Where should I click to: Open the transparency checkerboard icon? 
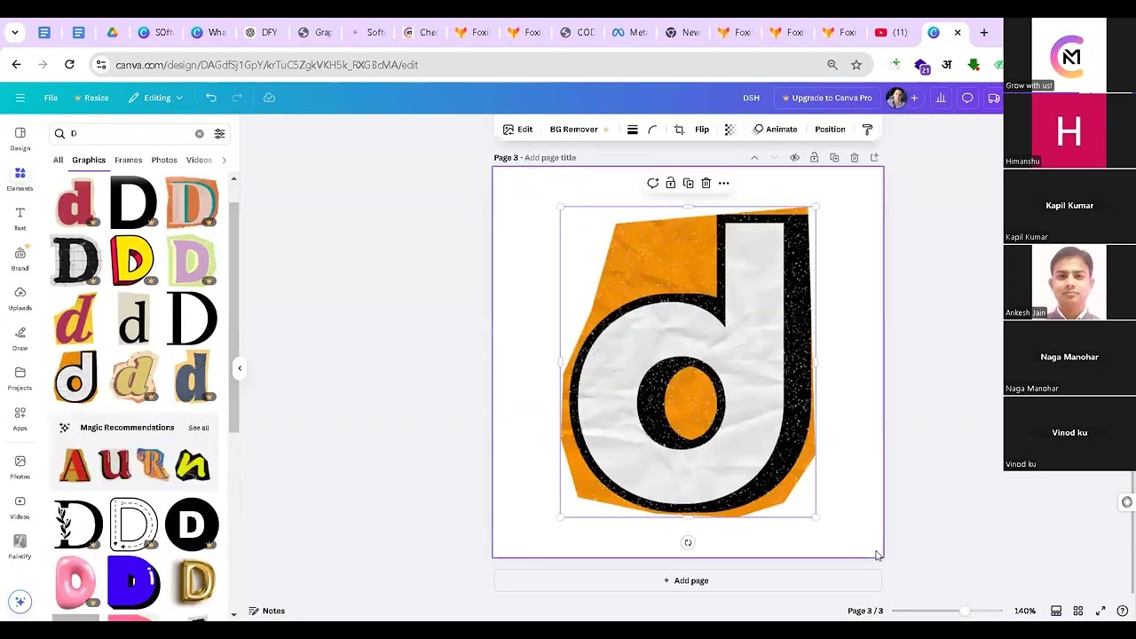(730, 130)
